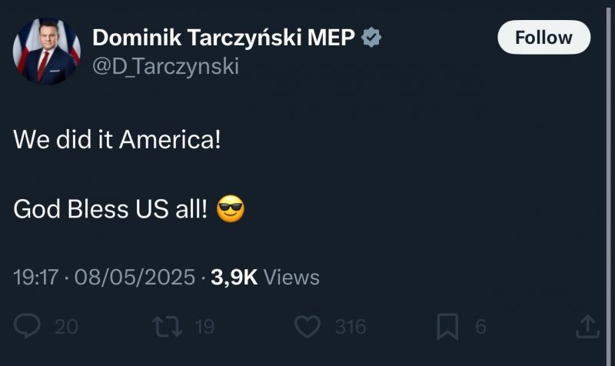Click the sunglasses emoji in tweet

231,208
